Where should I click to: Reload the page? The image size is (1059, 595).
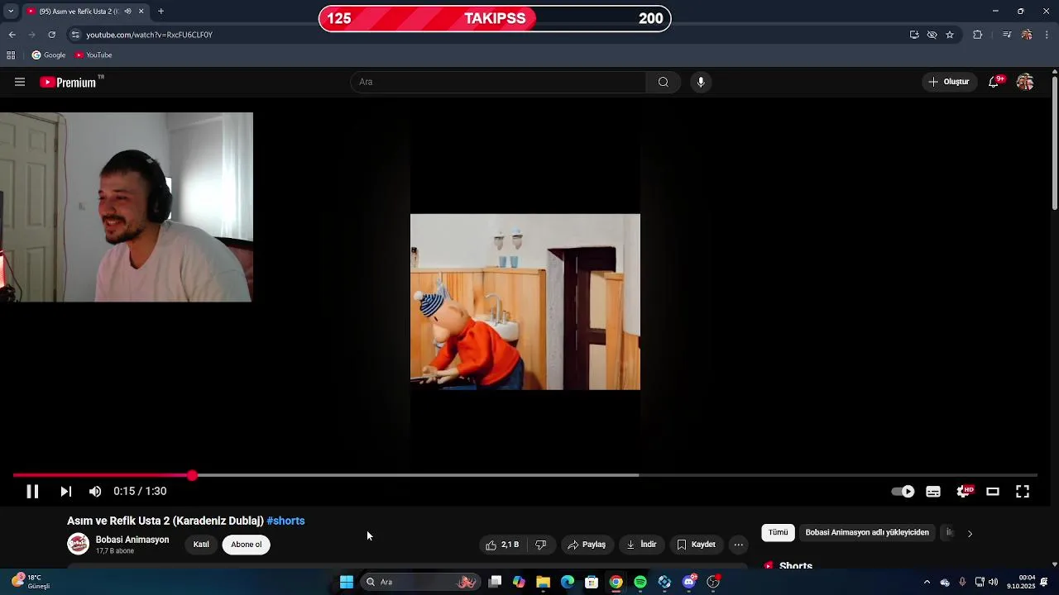pyautogui.click(x=51, y=35)
